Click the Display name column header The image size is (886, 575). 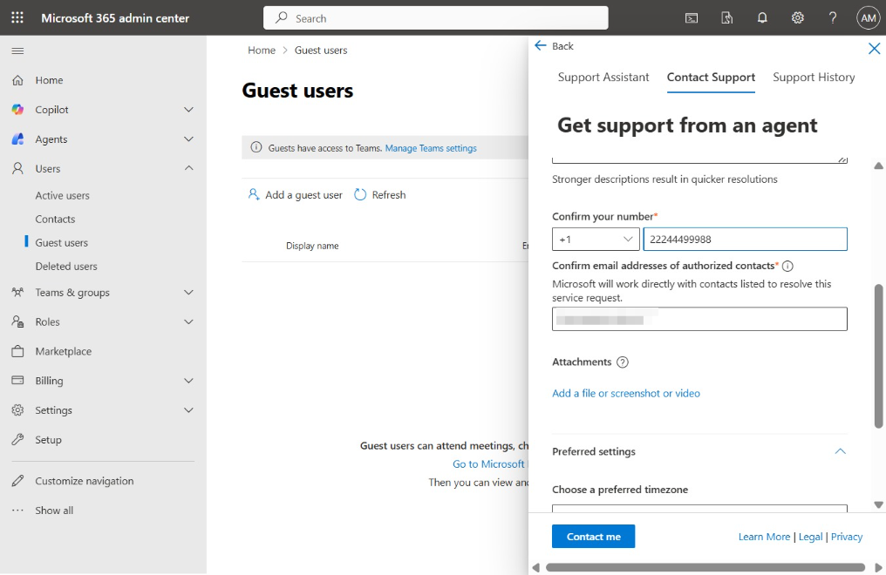312,246
